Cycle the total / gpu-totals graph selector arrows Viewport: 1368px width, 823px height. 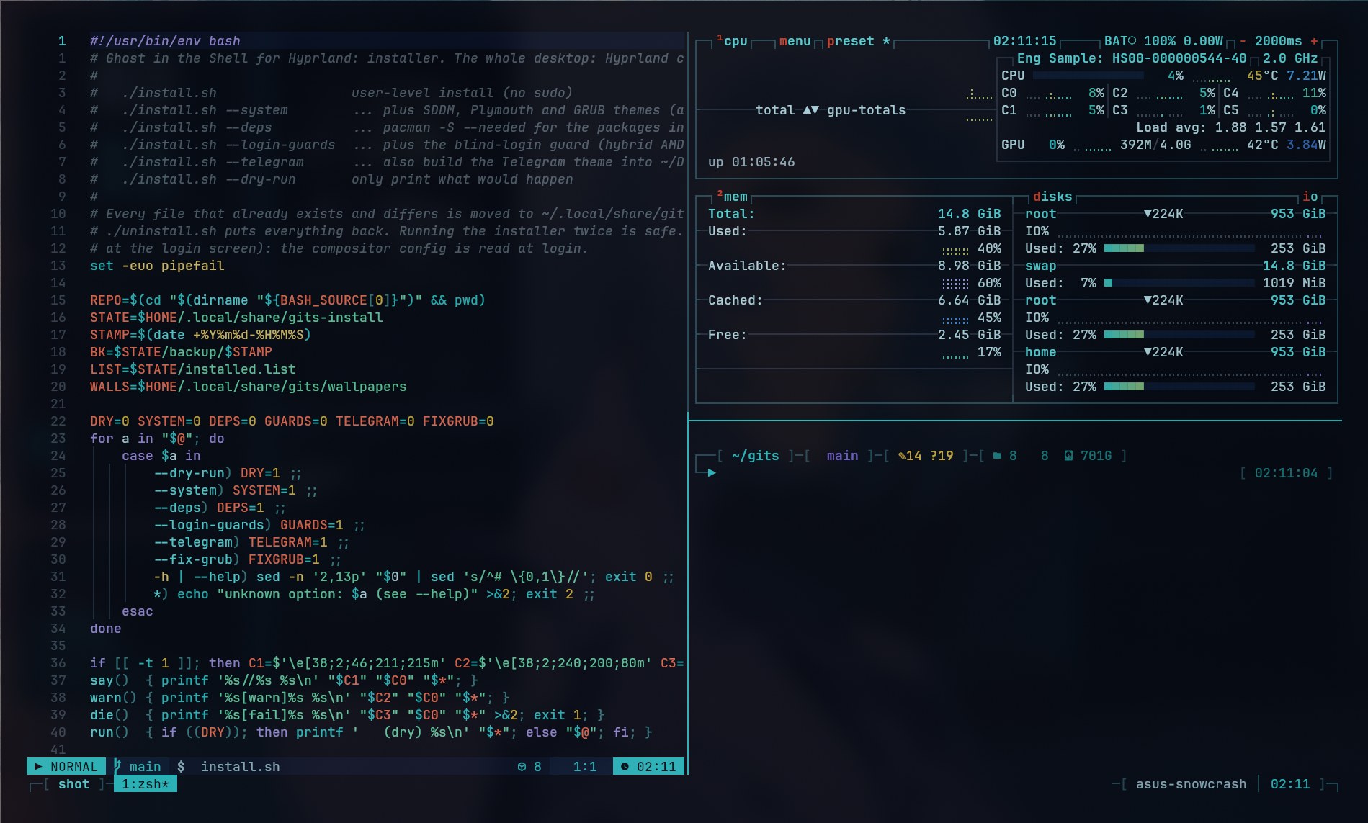[x=811, y=110]
